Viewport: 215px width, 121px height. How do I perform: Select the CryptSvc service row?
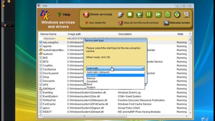(x=114, y=66)
